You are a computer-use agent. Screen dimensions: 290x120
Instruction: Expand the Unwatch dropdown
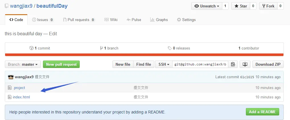[x=207, y=6]
